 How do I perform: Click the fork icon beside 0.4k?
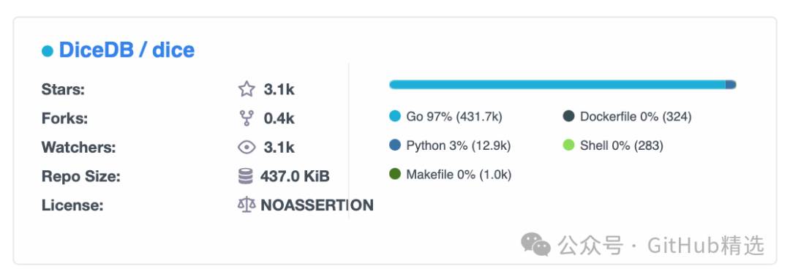click(247, 118)
